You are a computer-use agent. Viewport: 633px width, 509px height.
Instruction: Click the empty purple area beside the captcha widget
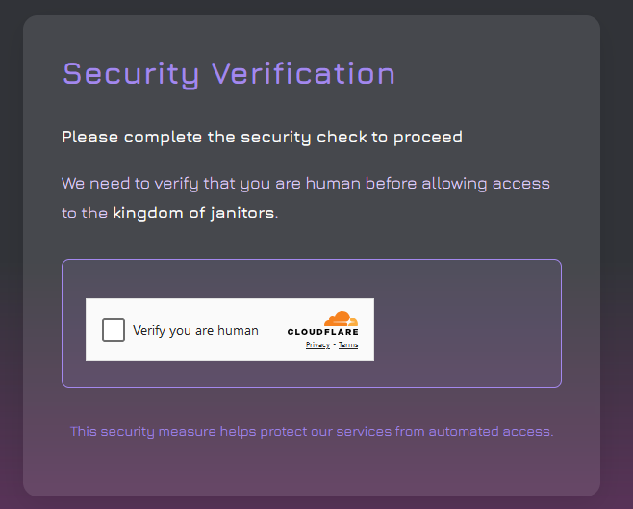[x=467, y=323]
